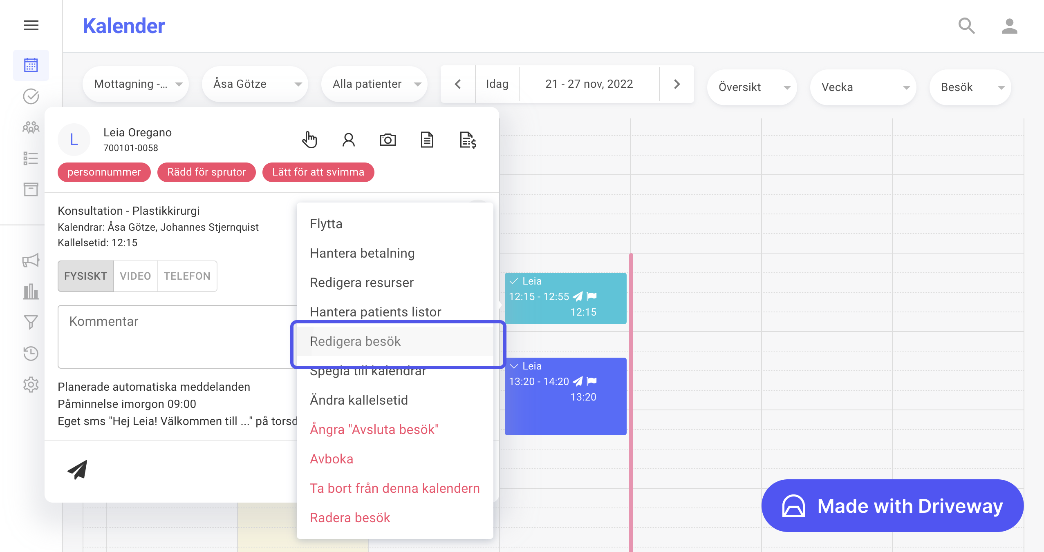Choose Ångra "Avsluta besök" menu entry
This screenshot has height=552, width=1044.
395,430
